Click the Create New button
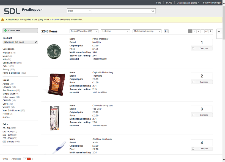 (x=20, y=30)
